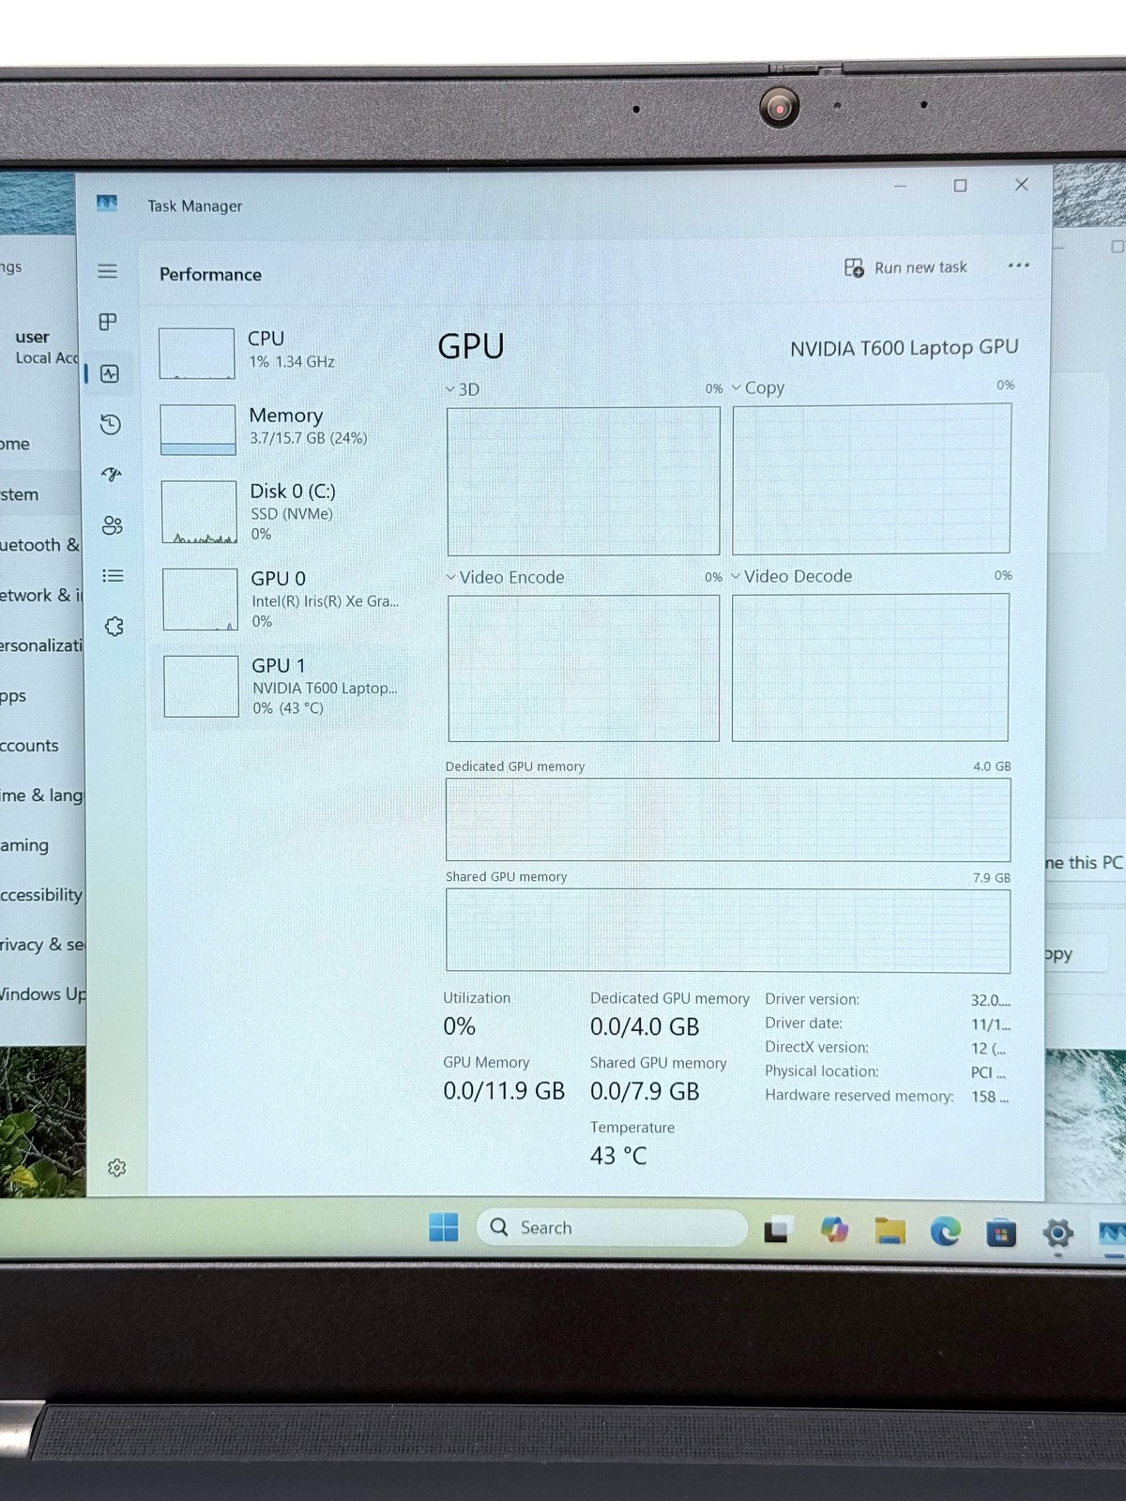The image size is (1126, 1501).
Task: Open Accessibility in the Settings window behind
Action: pyautogui.click(x=41, y=895)
